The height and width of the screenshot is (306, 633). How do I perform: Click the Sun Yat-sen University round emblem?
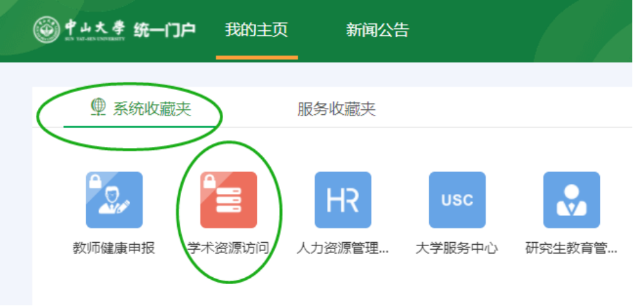pyautogui.click(x=47, y=30)
